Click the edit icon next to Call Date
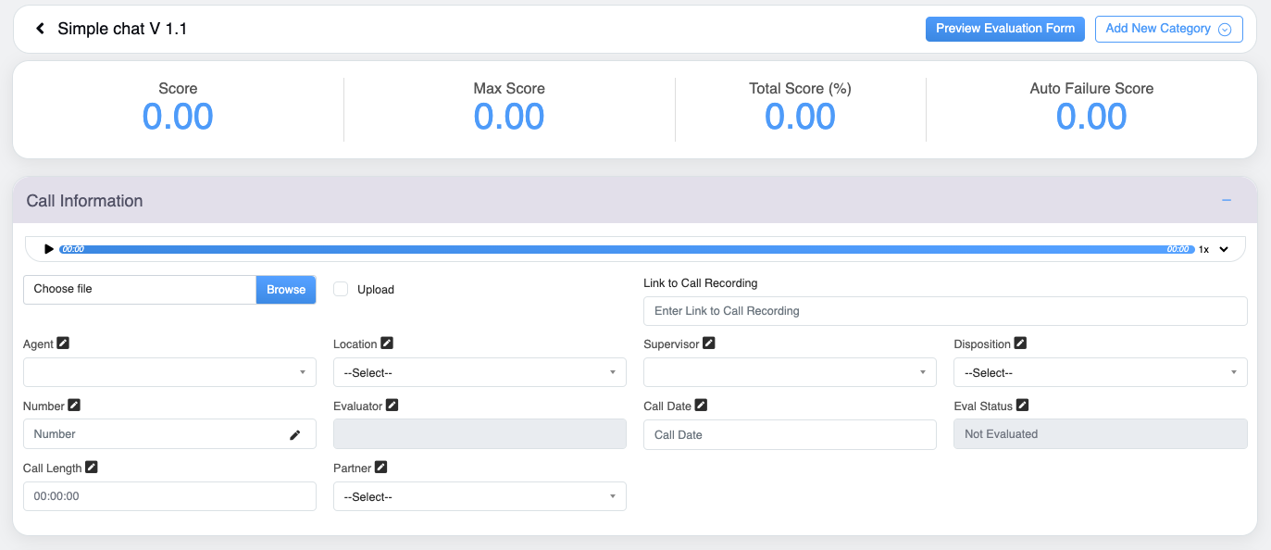Image resolution: width=1271 pixels, height=550 pixels. click(x=701, y=406)
